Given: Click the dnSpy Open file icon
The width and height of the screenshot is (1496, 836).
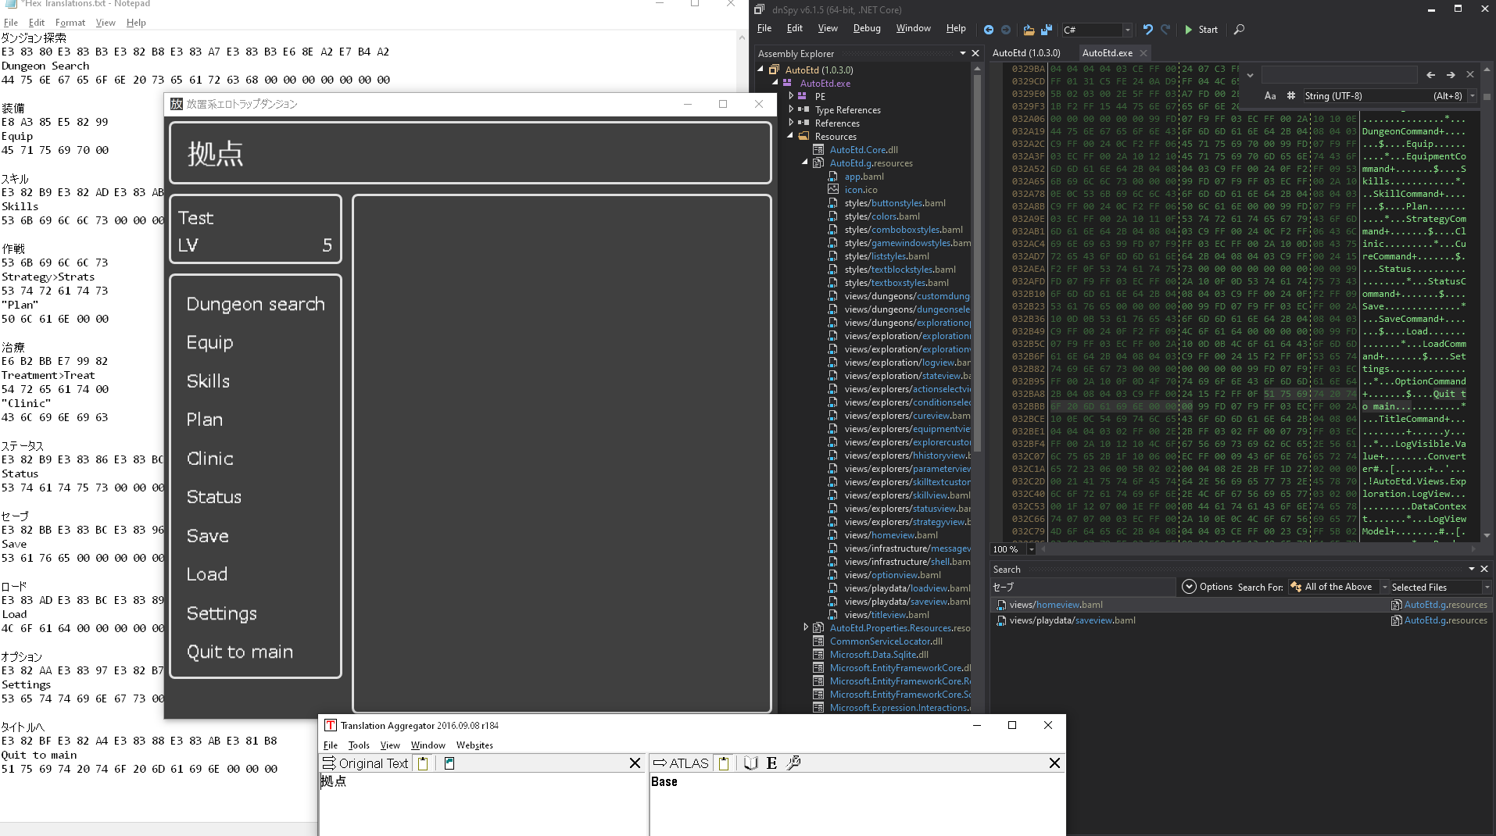Looking at the screenshot, I should pos(1029,30).
